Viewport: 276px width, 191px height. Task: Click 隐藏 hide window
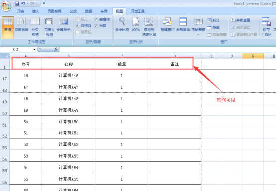click(x=213, y=27)
